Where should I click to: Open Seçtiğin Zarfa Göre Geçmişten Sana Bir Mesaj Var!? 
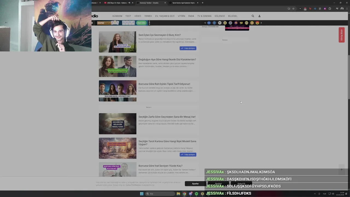[x=167, y=117]
